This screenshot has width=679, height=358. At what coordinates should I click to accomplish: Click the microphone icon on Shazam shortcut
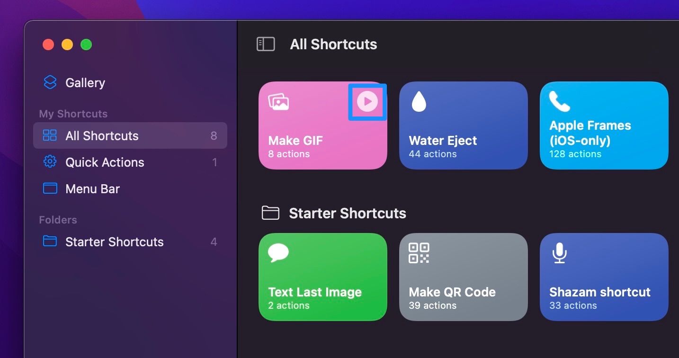(559, 253)
